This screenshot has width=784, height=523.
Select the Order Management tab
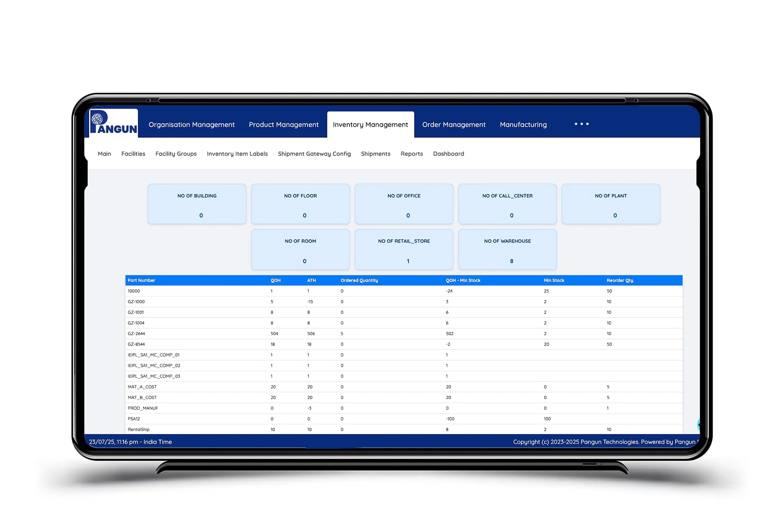[453, 125]
